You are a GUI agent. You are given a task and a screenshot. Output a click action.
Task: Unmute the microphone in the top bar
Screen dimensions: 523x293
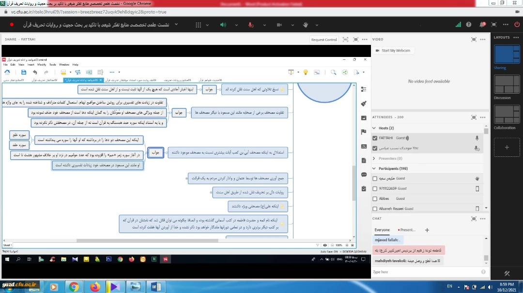point(250,25)
